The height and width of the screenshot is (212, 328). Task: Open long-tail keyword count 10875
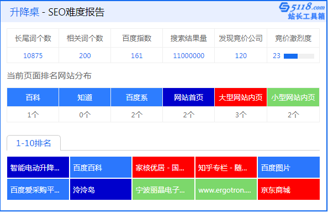(33, 56)
